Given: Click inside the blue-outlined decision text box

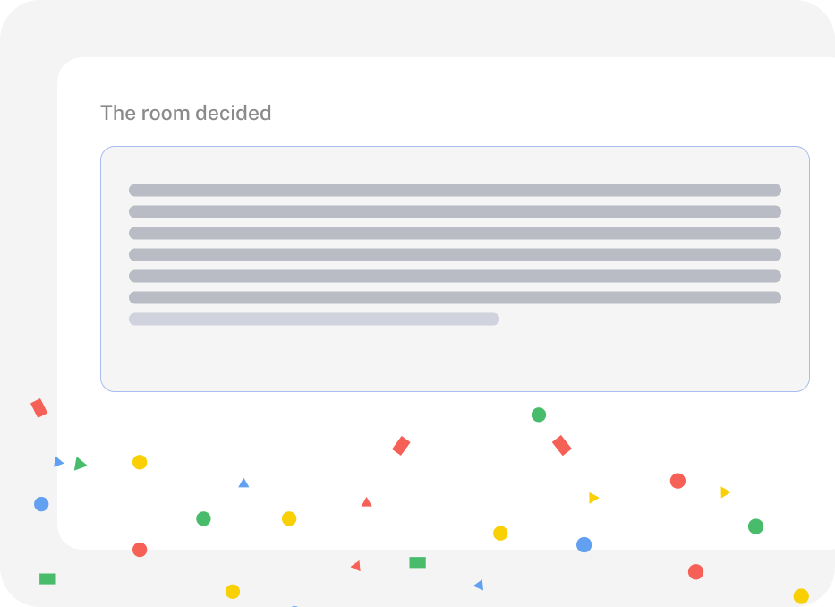Looking at the screenshot, I should [x=455, y=269].
